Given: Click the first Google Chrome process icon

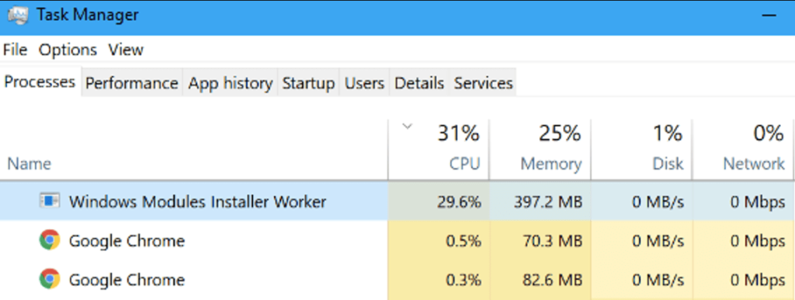Looking at the screenshot, I should [x=50, y=240].
